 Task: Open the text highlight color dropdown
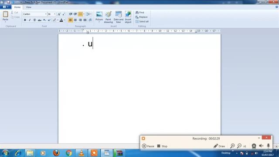pos(58,20)
